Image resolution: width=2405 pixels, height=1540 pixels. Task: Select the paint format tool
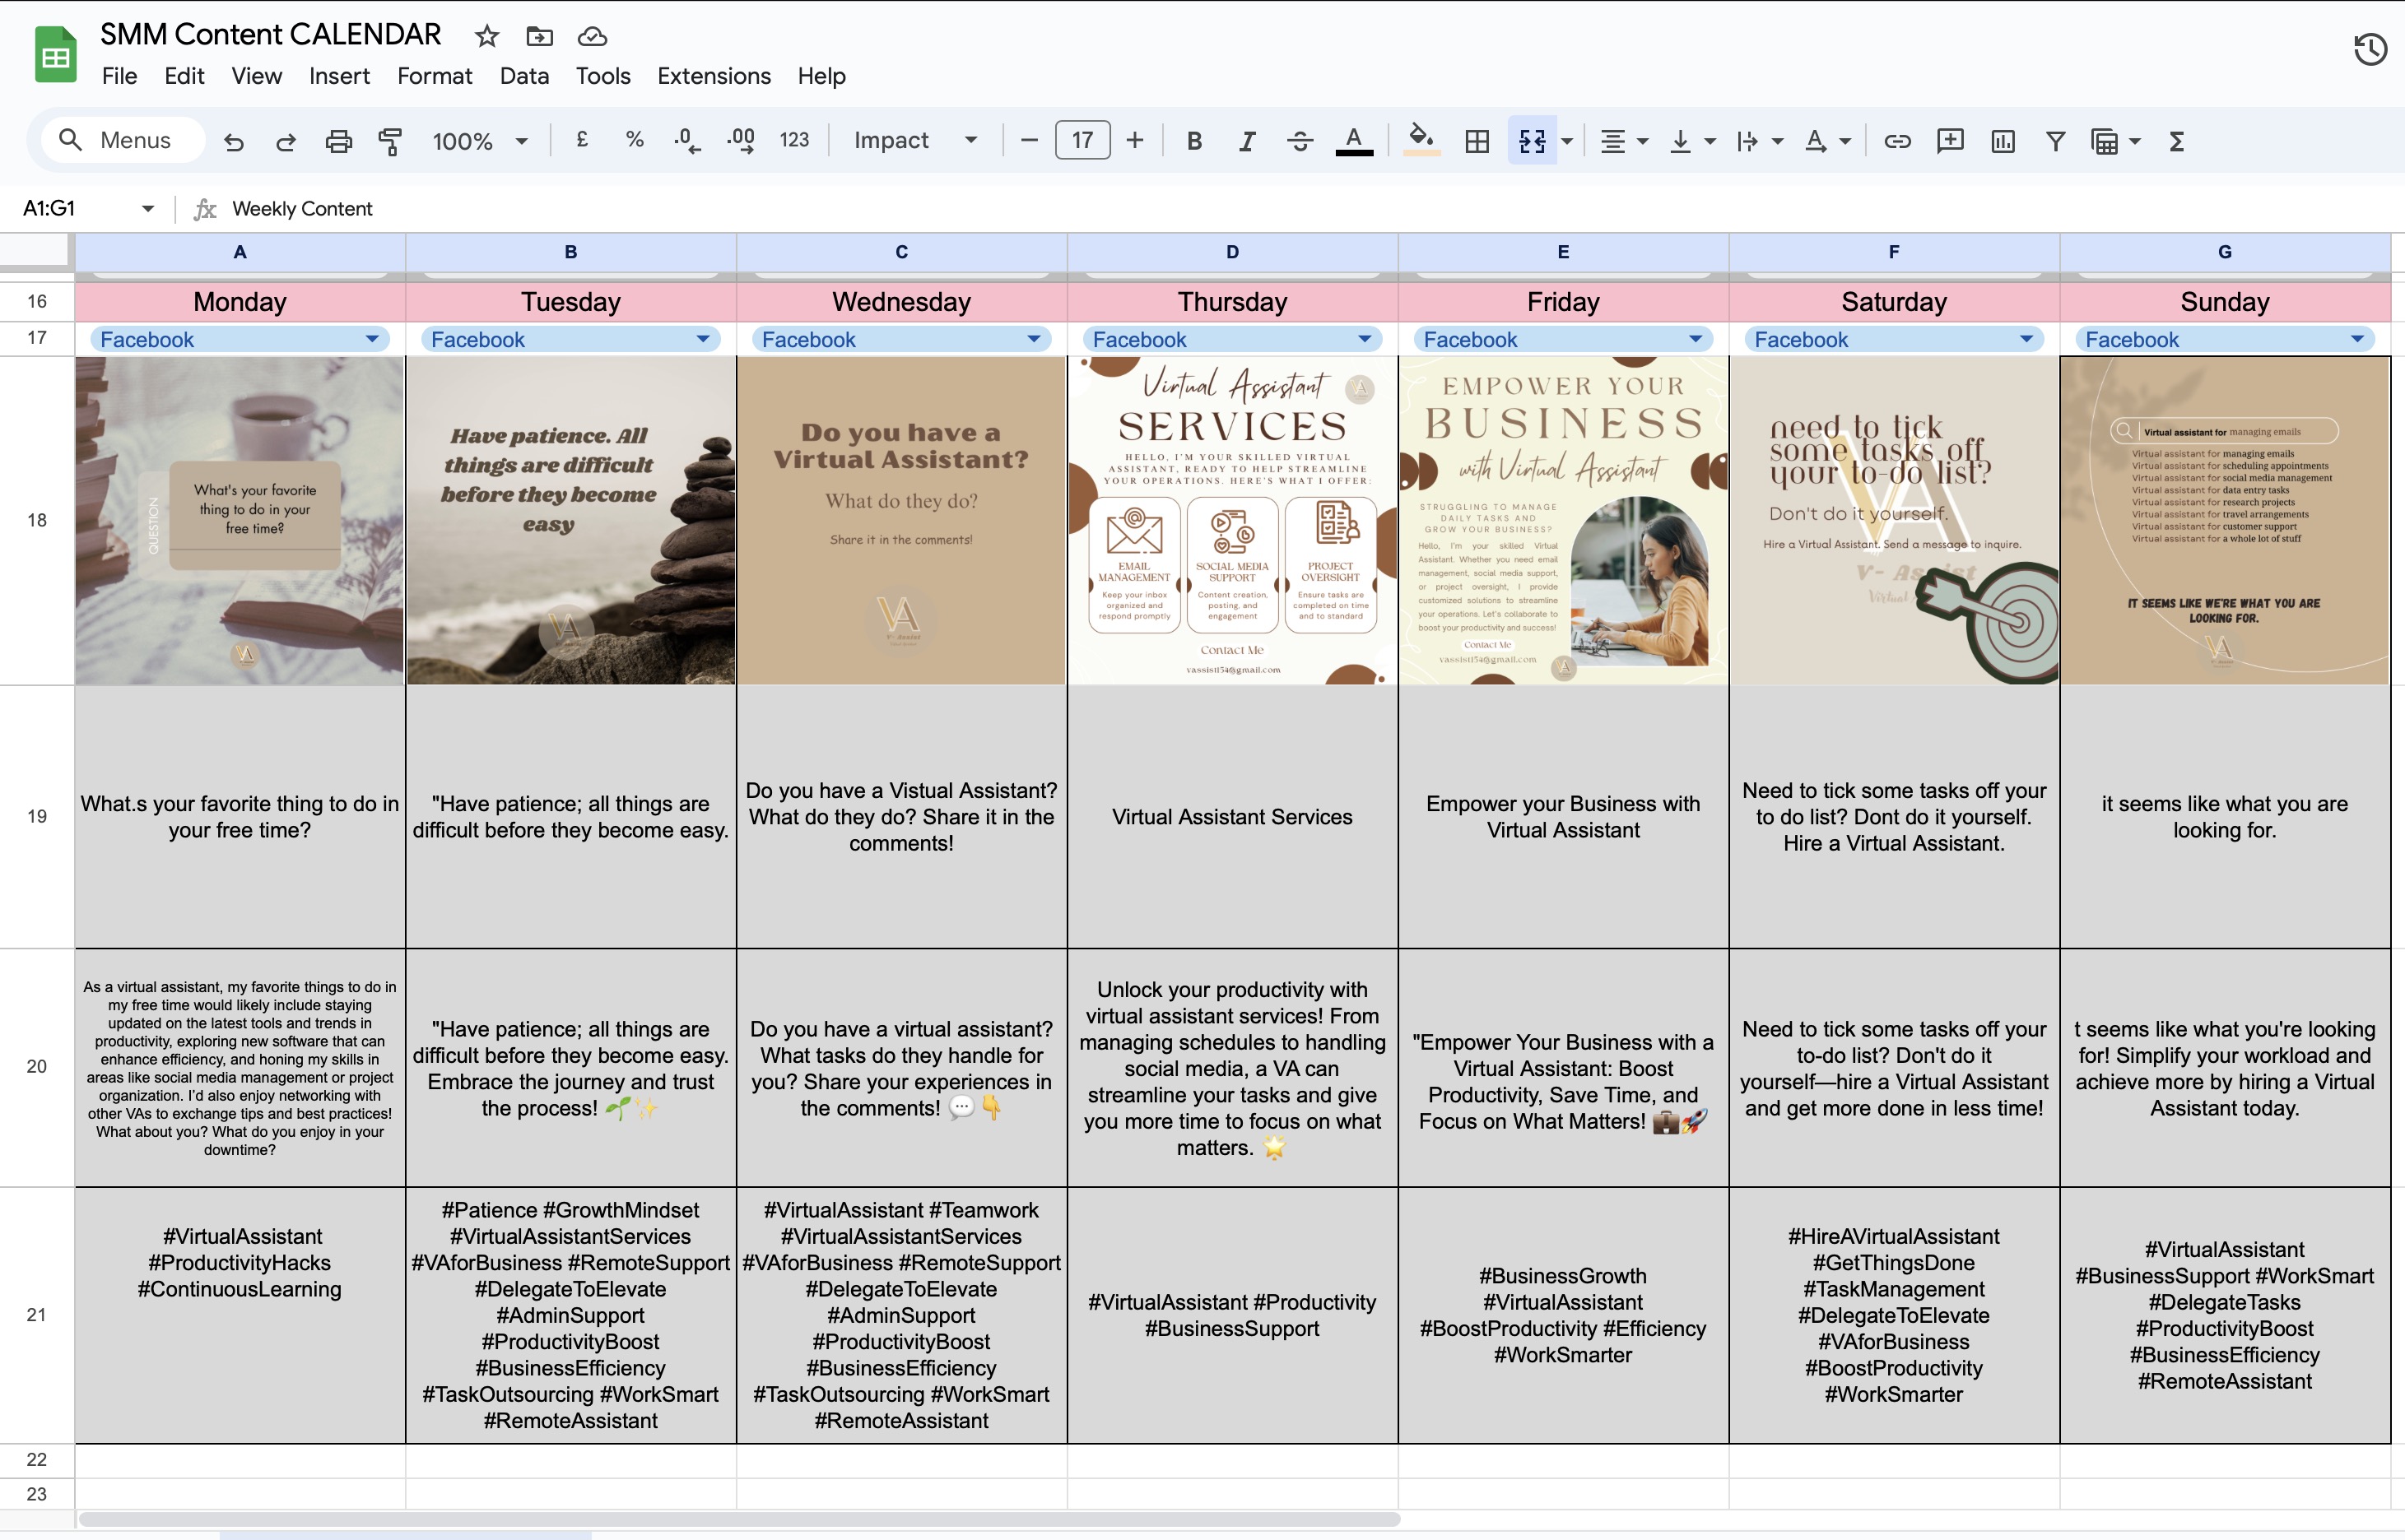[390, 141]
